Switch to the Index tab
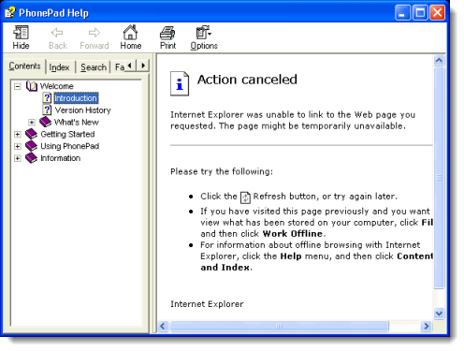464x351 pixels. tap(59, 67)
